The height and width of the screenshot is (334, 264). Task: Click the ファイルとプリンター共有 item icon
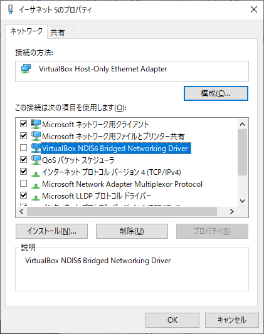point(36,136)
